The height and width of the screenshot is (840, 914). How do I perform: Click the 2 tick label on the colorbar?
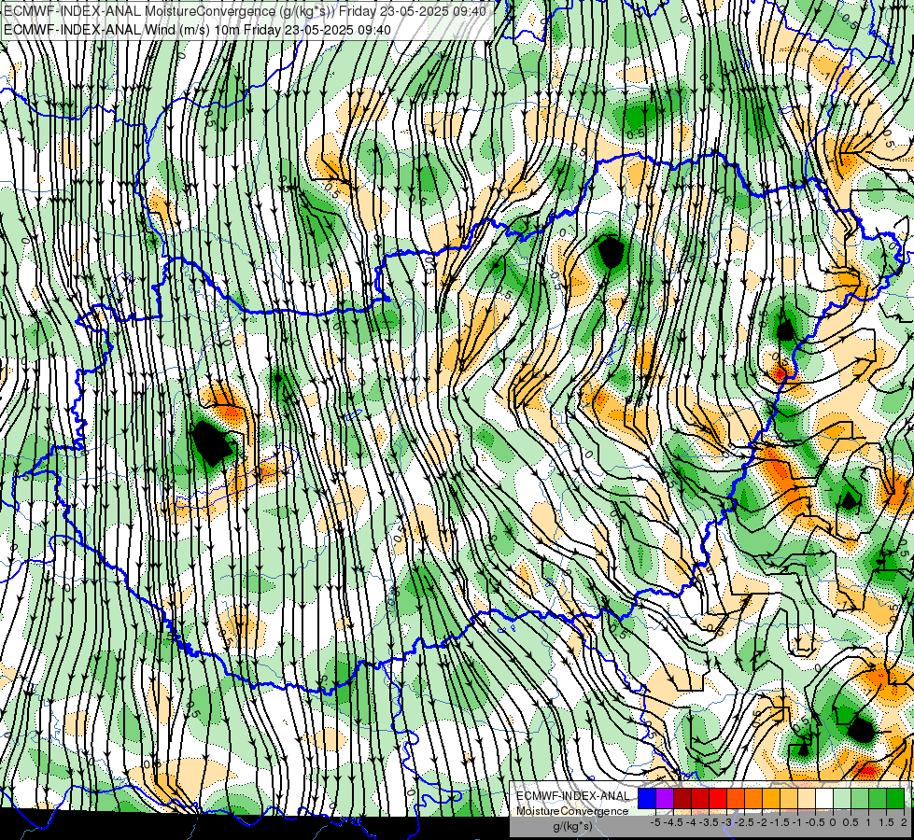904,822
